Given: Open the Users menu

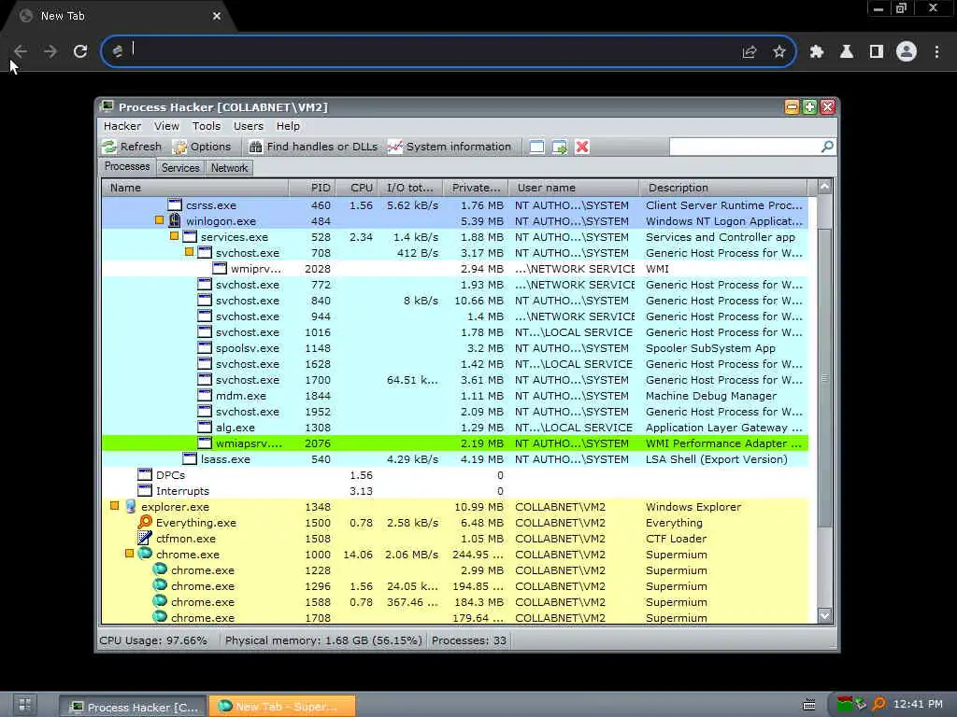Looking at the screenshot, I should (249, 126).
